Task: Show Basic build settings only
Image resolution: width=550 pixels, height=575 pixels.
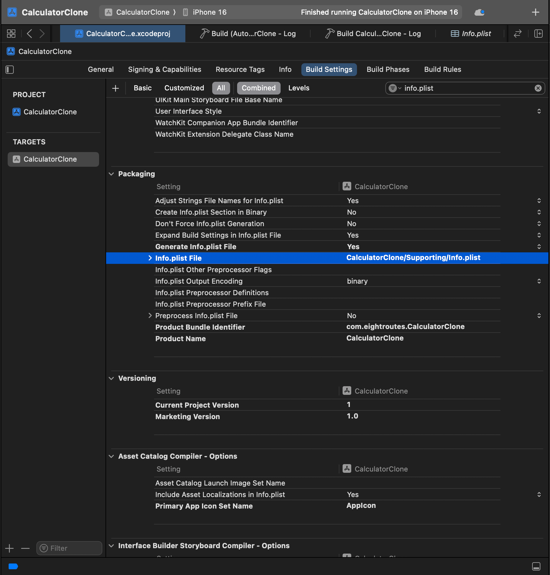Action: coord(143,88)
